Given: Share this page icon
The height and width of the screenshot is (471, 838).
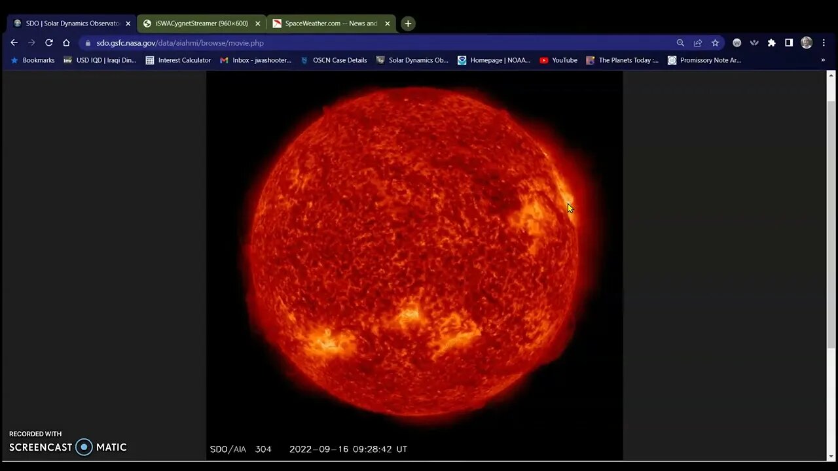Looking at the screenshot, I should tap(698, 43).
